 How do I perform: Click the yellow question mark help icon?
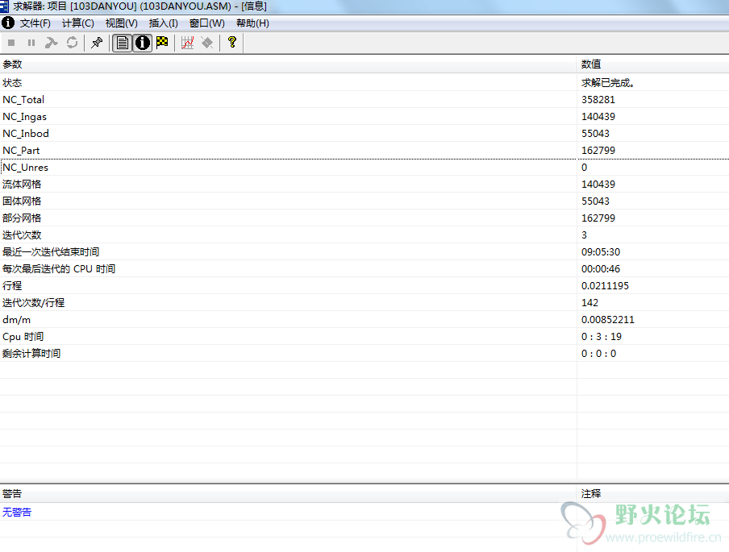click(232, 42)
